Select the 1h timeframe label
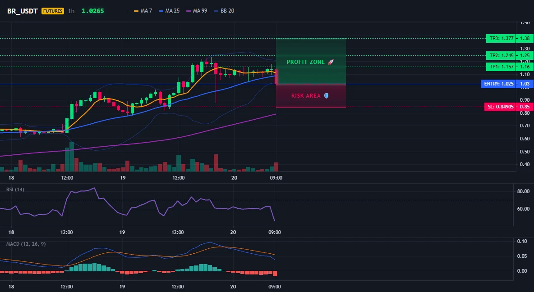This screenshot has height=292, width=534. (71, 11)
